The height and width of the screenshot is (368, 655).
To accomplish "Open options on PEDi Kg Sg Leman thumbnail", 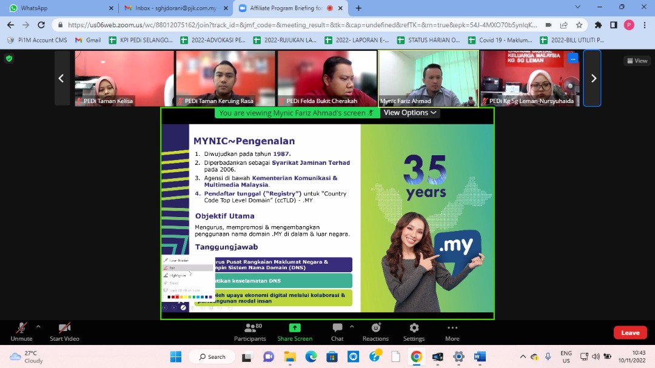I will point(573,59).
